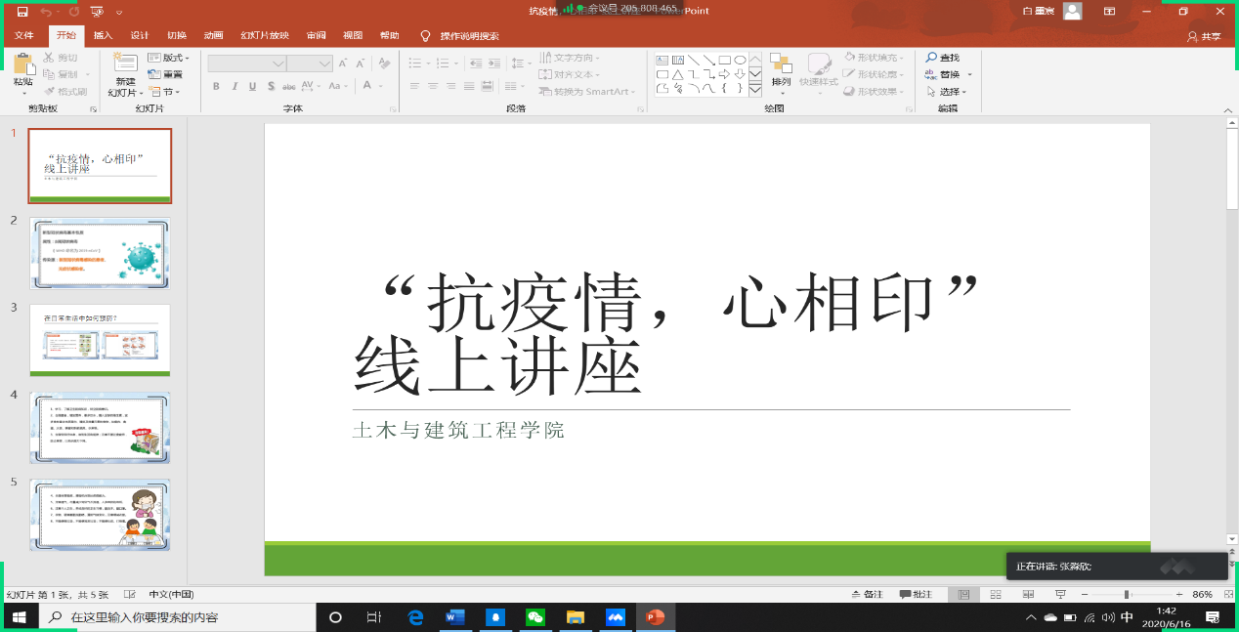Click the Find (查找) magnifier icon
This screenshot has height=632, width=1239.
click(932, 58)
